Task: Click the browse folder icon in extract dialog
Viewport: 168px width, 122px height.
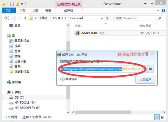Action: tap(151, 69)
